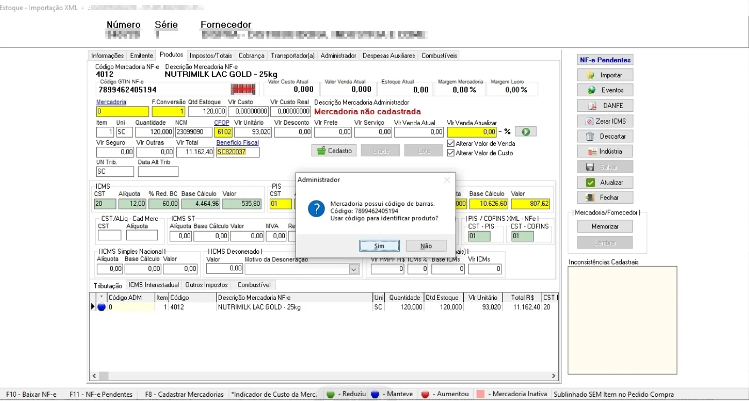Open the Outros Impostos sub-tab
Viewport: 749px width, 401px height.
tap(206, 285)
